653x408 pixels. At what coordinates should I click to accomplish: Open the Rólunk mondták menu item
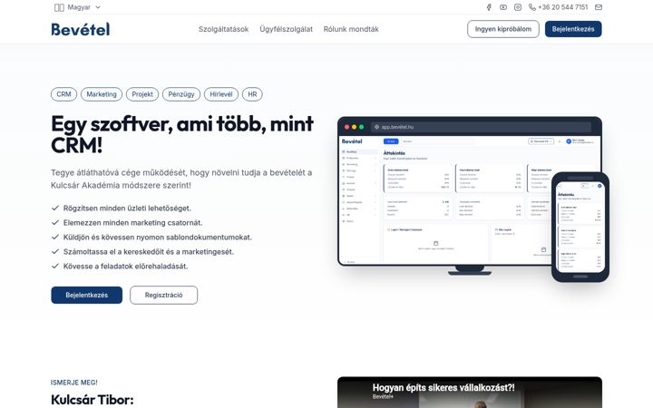coord(351,29)
